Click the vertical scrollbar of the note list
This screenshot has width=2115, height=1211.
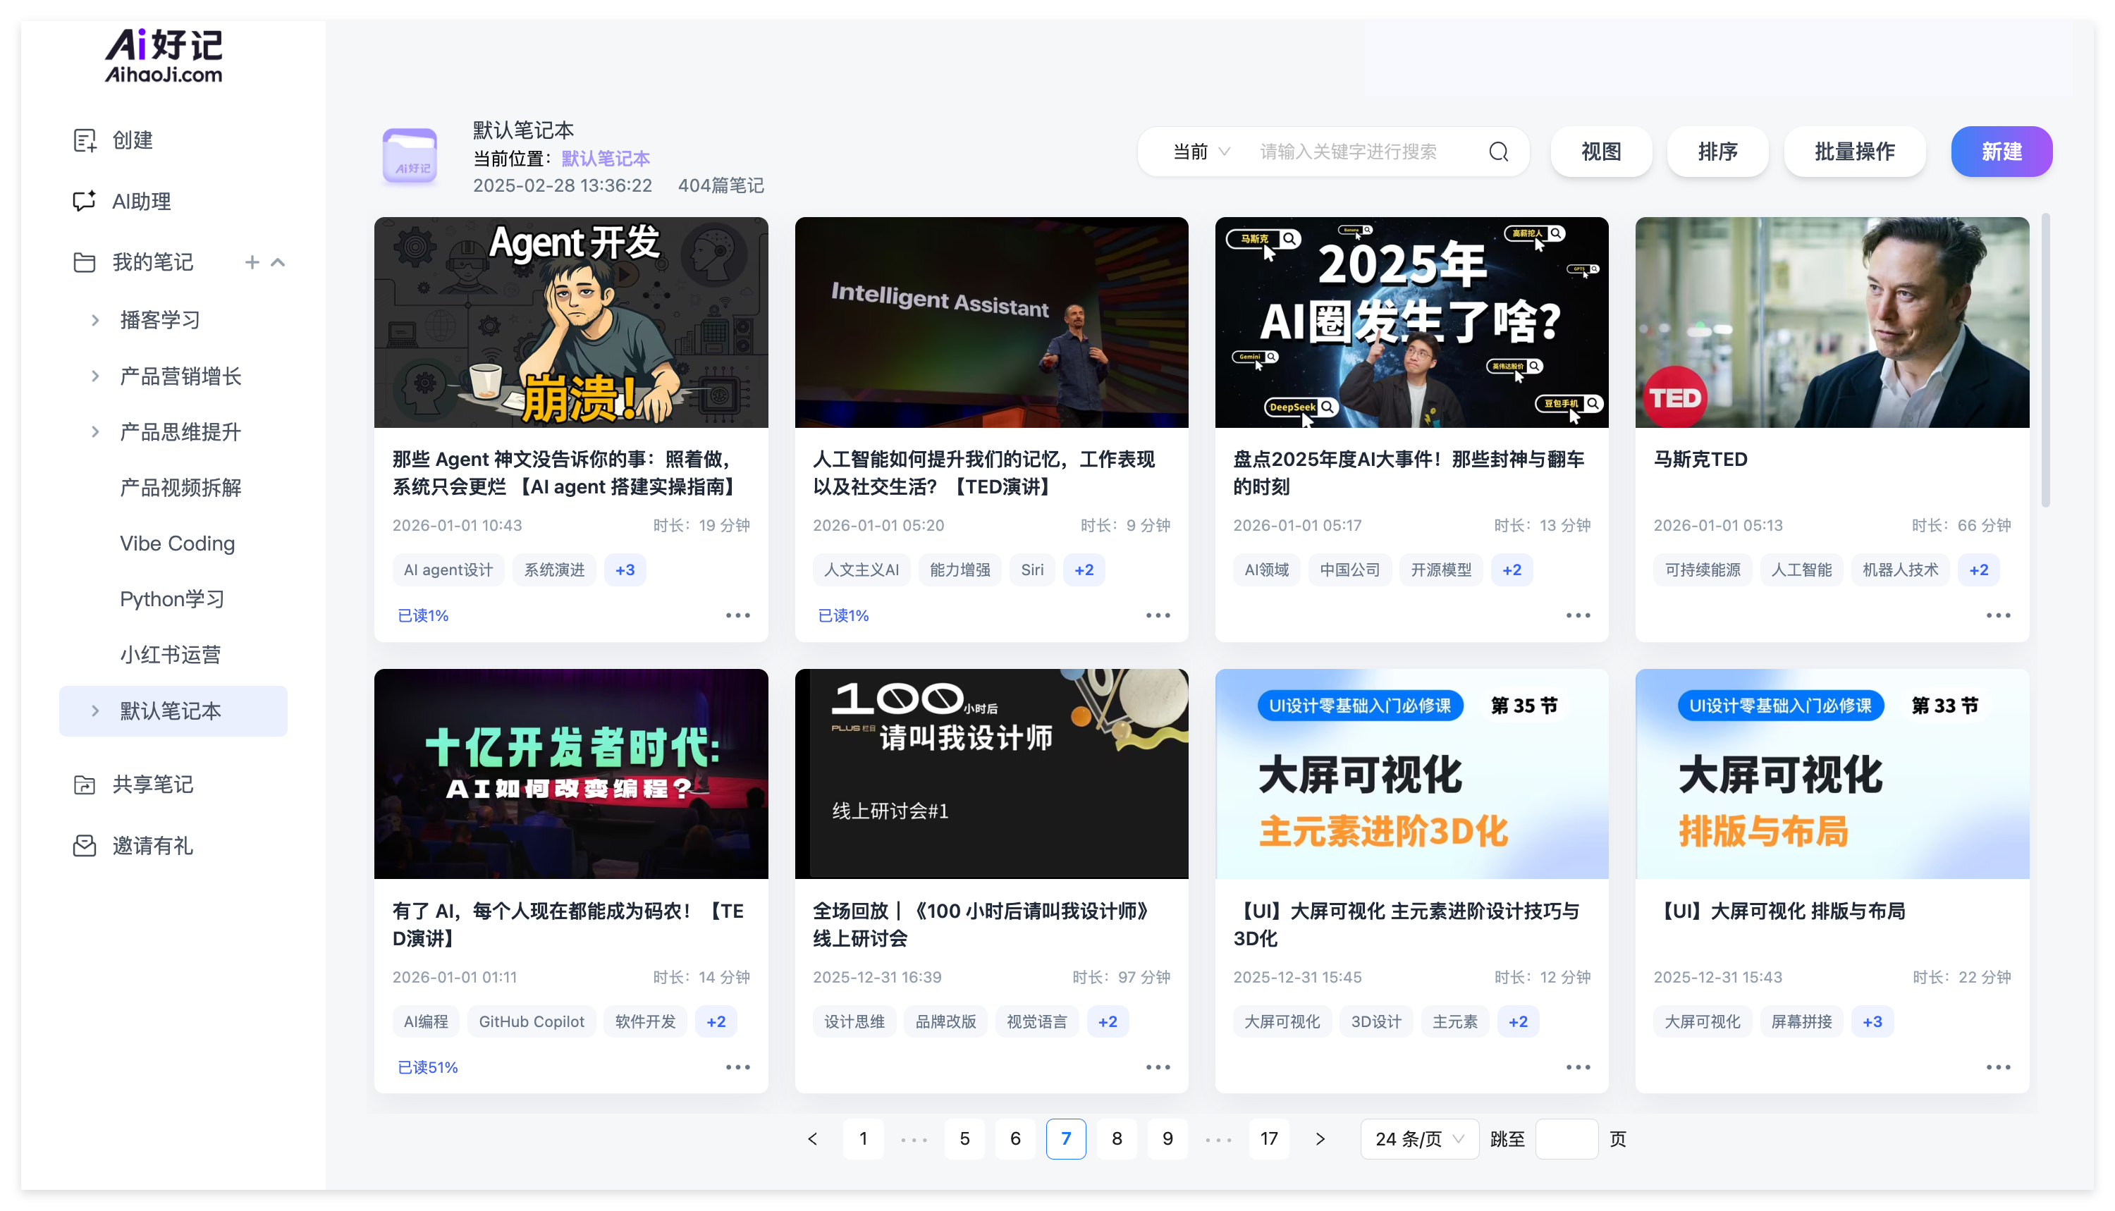point(2045,359)
